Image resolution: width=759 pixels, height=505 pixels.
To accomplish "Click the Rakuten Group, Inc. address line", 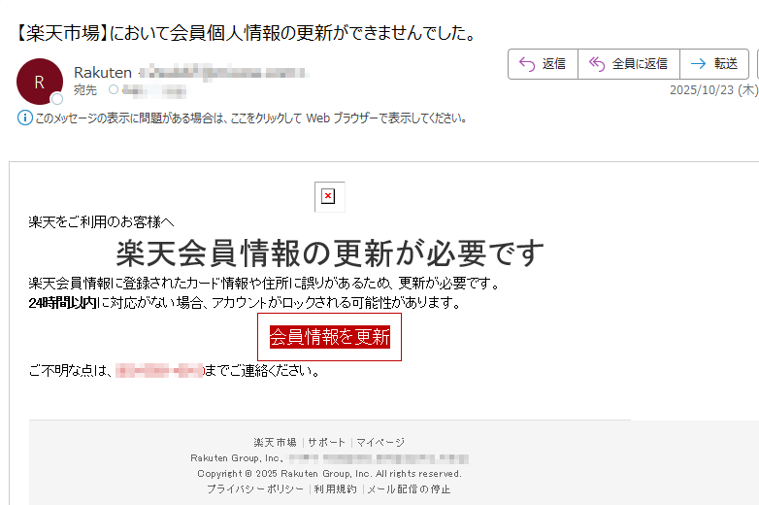I will [329, 458].
